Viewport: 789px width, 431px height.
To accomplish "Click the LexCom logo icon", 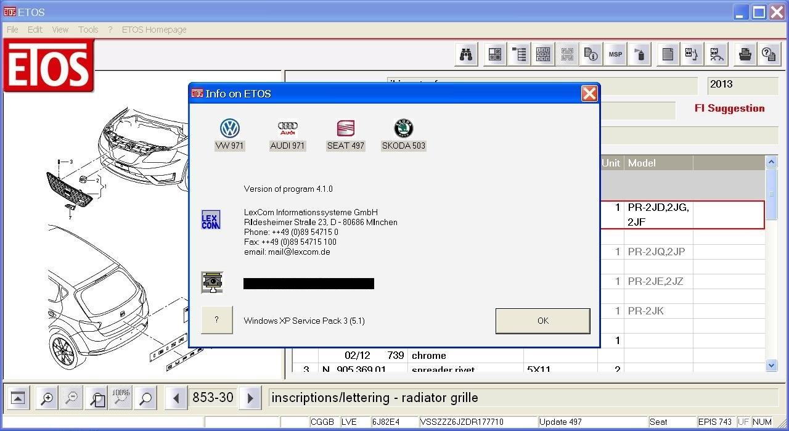I will pyautogui.click(x=211, y=220).
